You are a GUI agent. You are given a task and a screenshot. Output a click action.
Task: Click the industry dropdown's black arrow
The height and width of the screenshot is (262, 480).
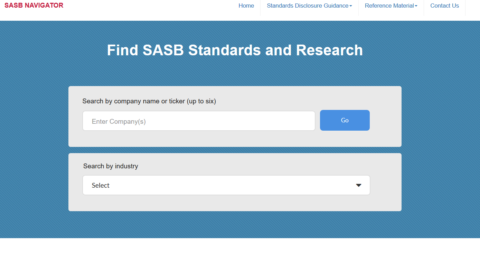[x=359, y=185]
